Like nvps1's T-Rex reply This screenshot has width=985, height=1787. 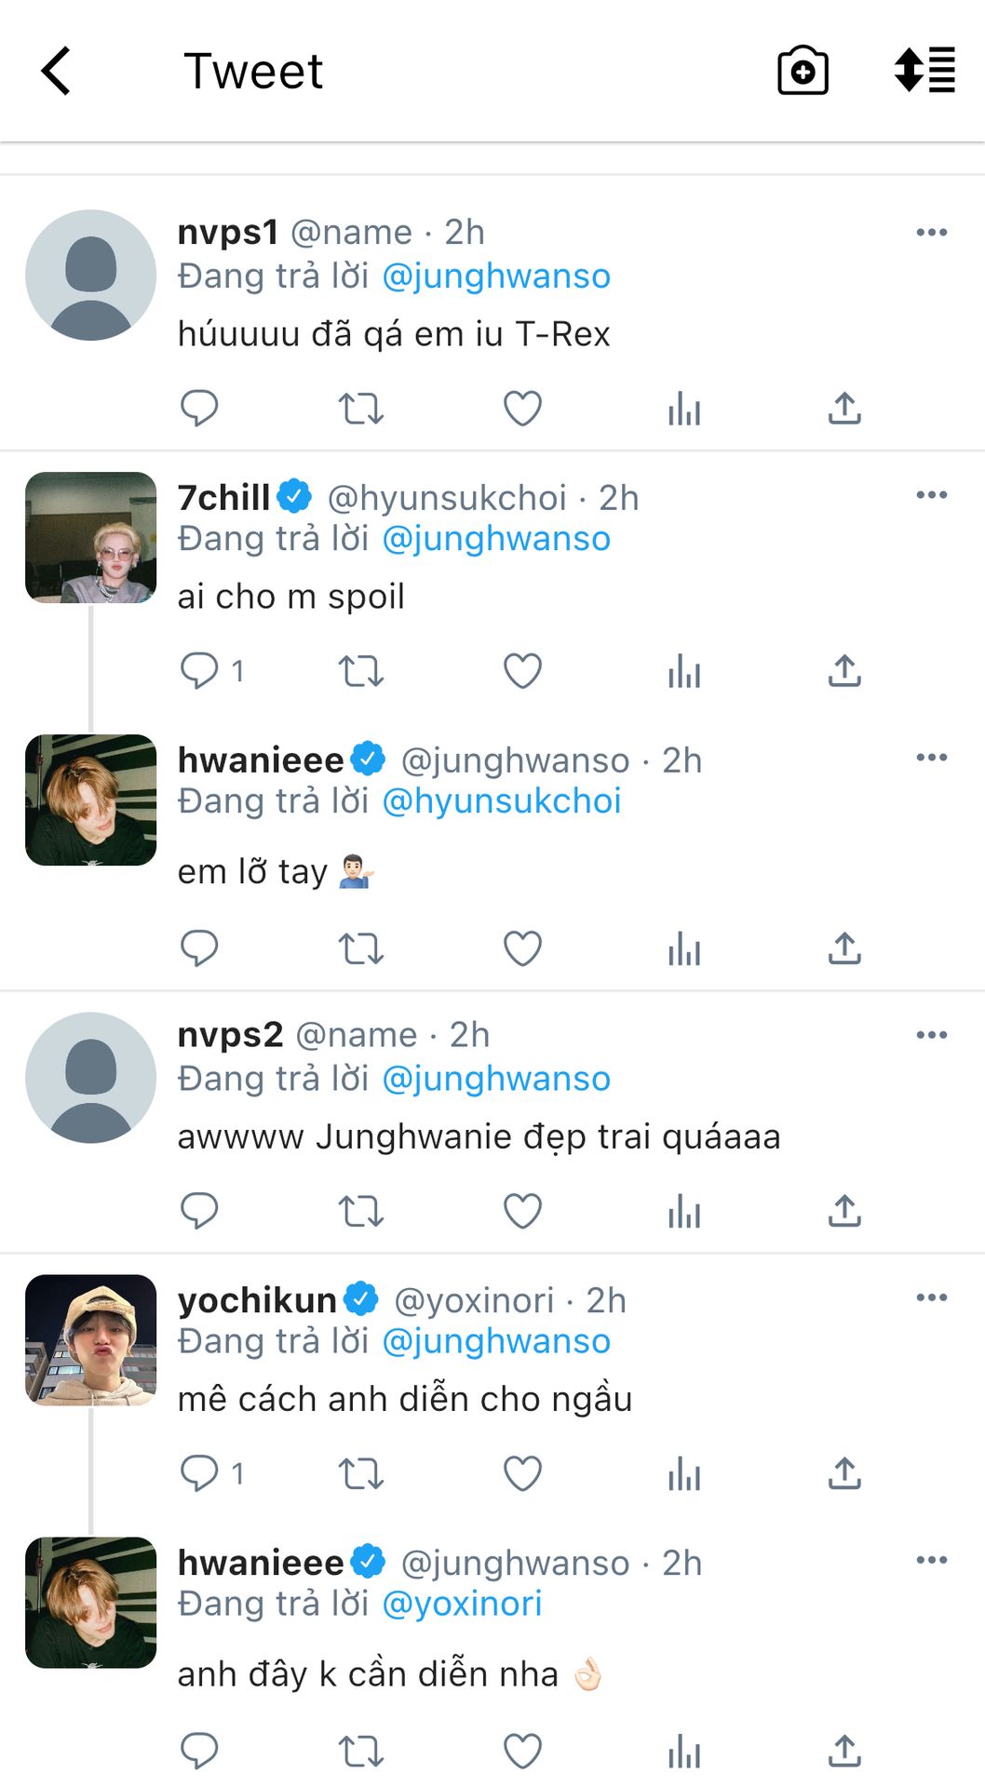click(x=522, y=409)
